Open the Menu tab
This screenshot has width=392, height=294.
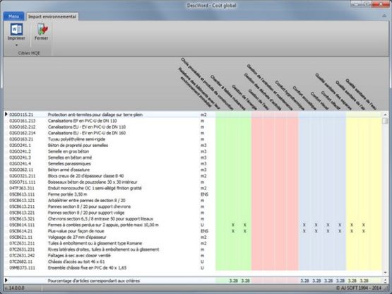click(x=13, y=16)
